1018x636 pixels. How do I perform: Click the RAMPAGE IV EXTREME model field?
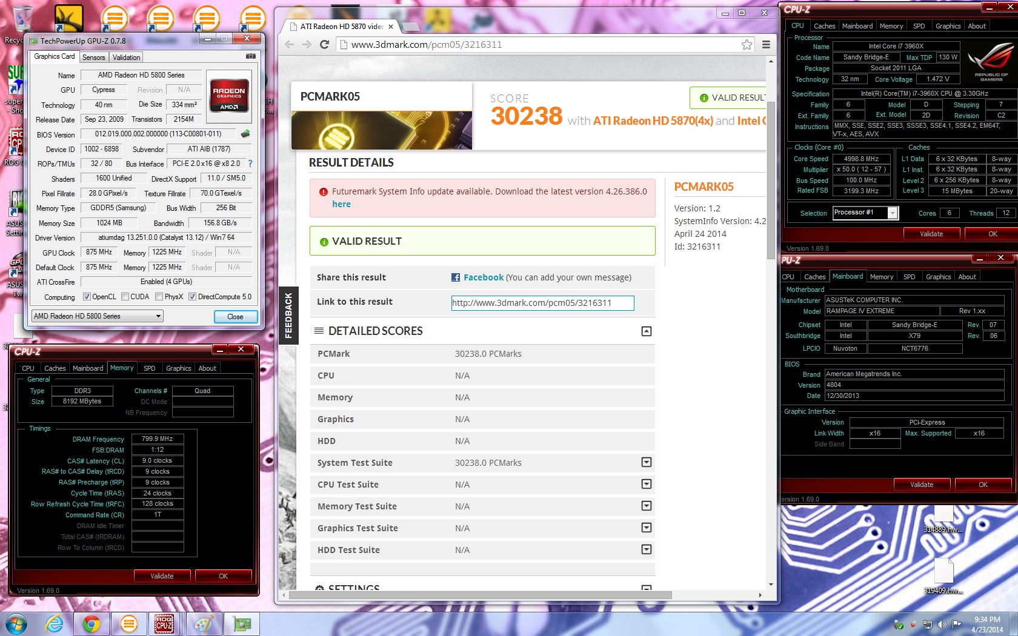coord(882,311)
